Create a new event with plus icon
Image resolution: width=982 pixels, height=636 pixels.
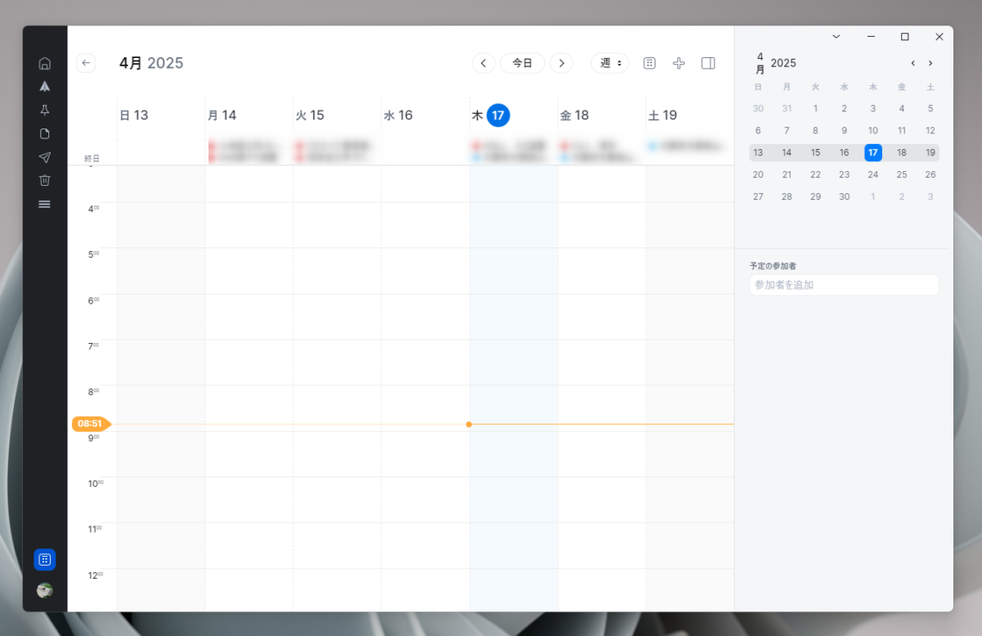tap(678, 63)
